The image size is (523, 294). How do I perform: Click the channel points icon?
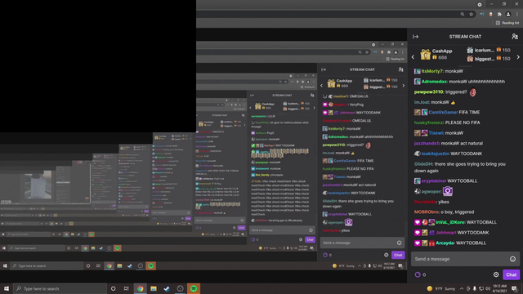point(418,274)
